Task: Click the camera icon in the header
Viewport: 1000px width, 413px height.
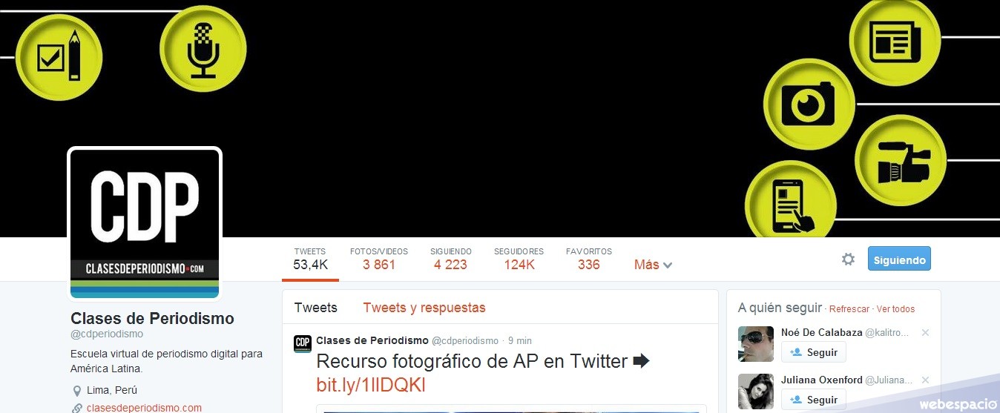Action: 808,104
